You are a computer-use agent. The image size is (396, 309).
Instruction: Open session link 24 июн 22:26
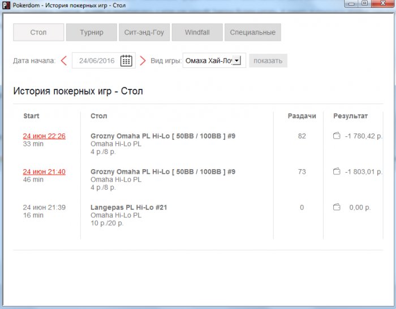[44, 136]
